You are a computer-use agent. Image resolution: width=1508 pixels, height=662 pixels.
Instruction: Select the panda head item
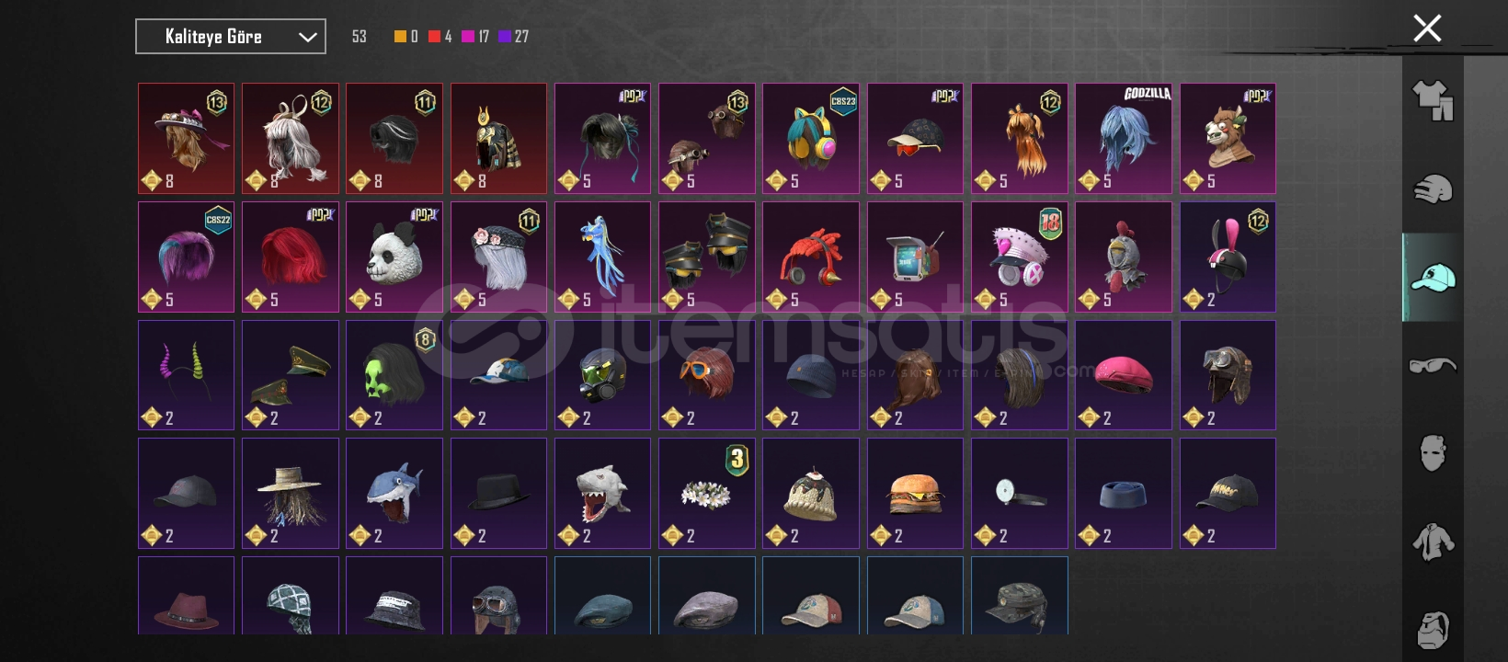tap(394, 257)
